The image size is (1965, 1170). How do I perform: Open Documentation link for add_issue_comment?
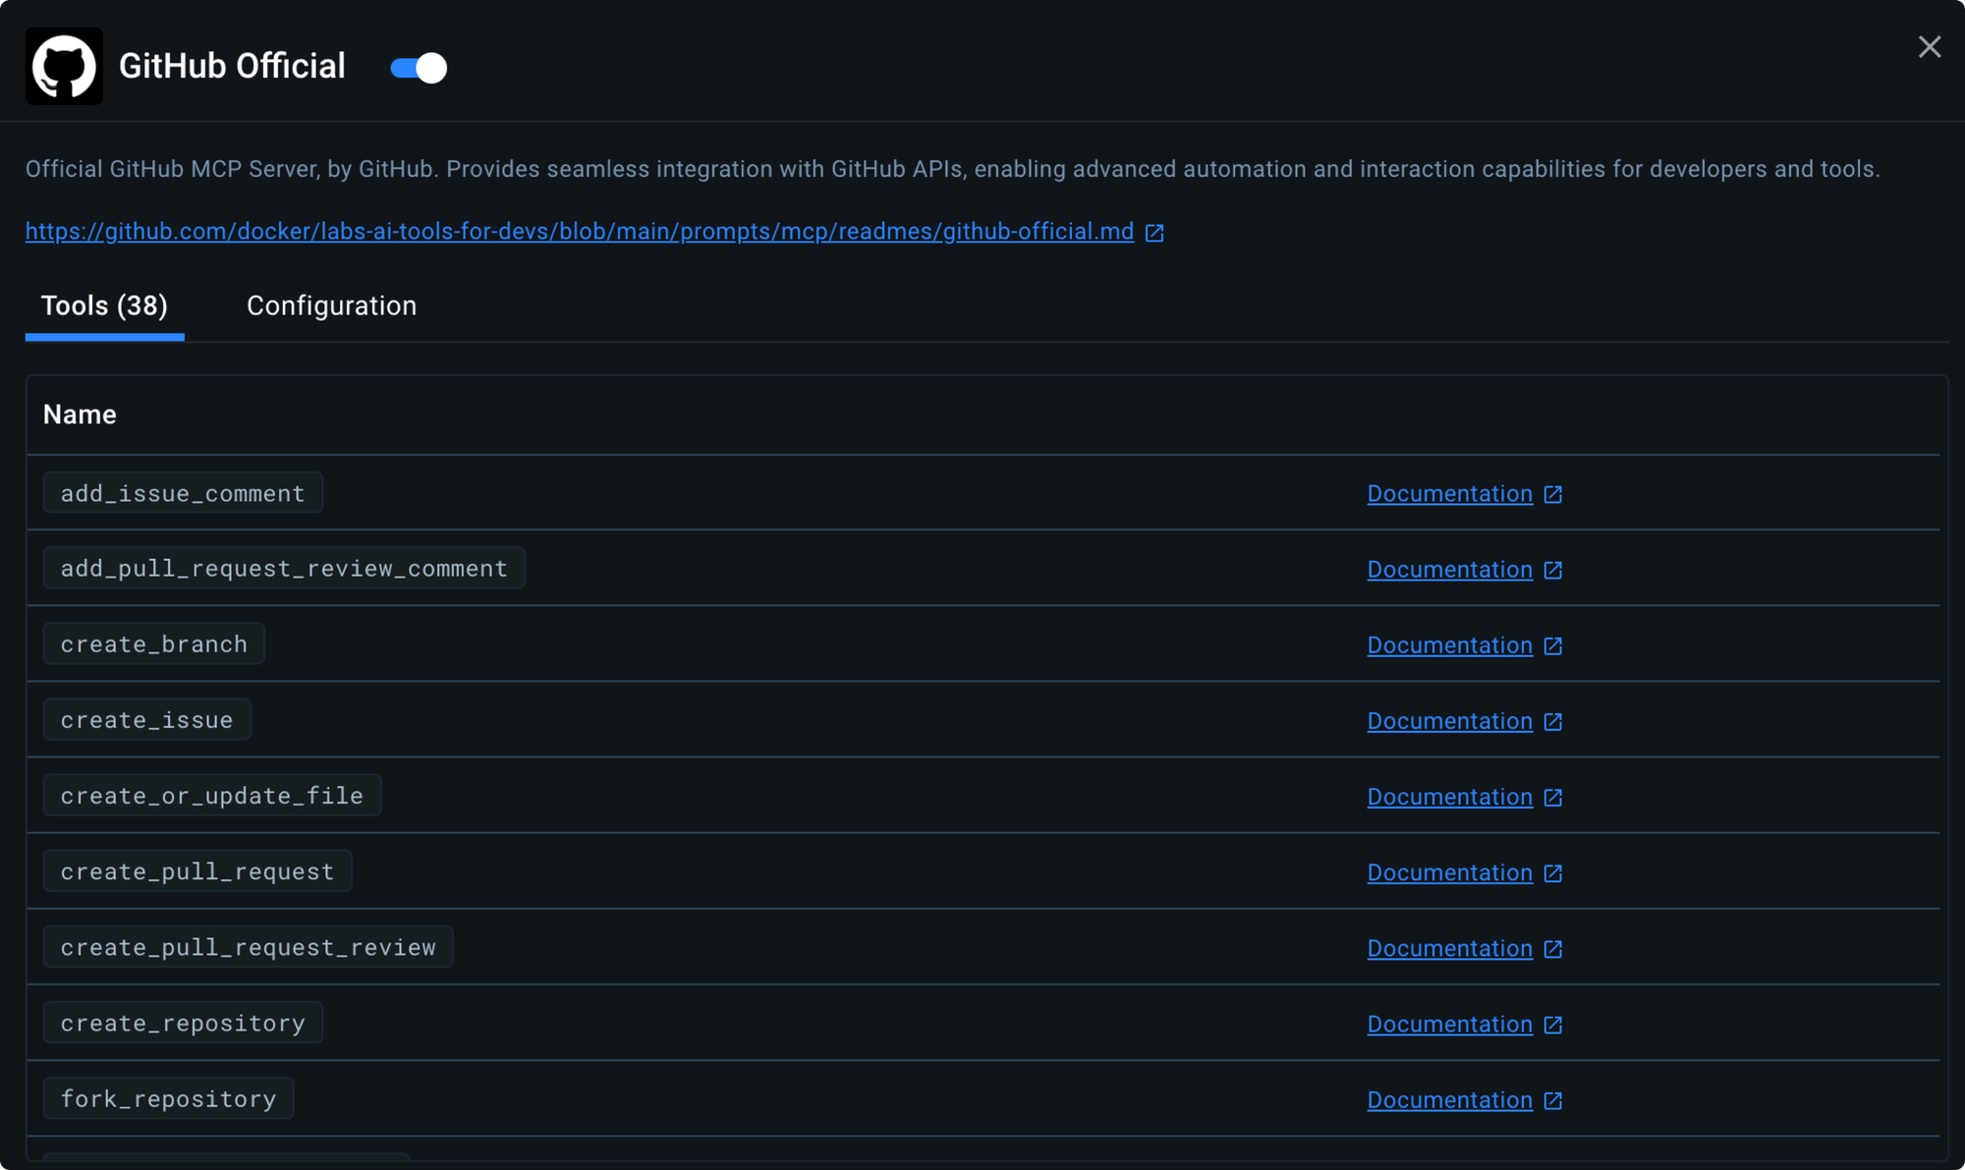coord(1449,494)
